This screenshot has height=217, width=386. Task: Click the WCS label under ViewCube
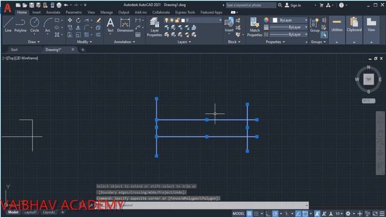click(x=369, y=101)
